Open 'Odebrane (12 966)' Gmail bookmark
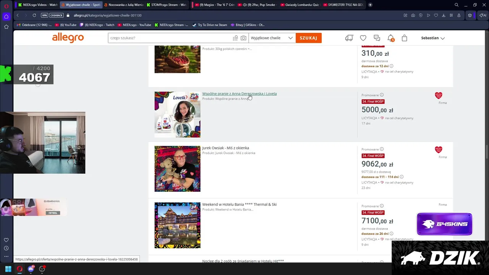This screenshot has width=489, height=275. 34,25
